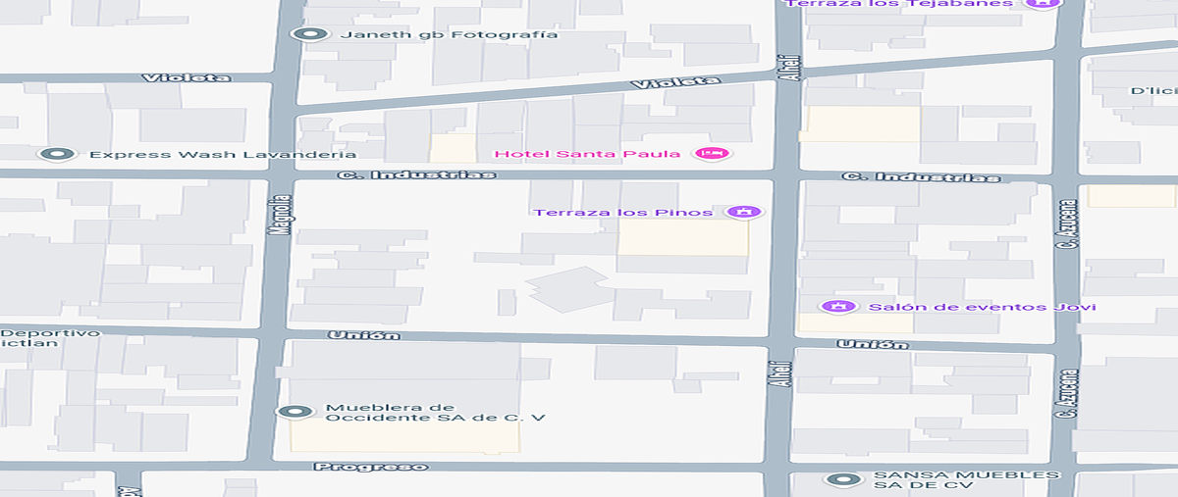Select the Express Wash Lavanderia pin icon

(x=57, y=155)
